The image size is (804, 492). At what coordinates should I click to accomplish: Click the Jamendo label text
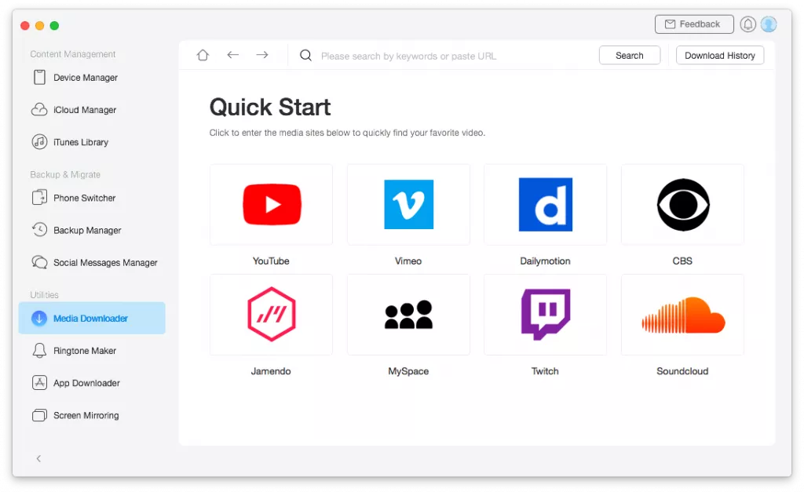tap(271, 371)
